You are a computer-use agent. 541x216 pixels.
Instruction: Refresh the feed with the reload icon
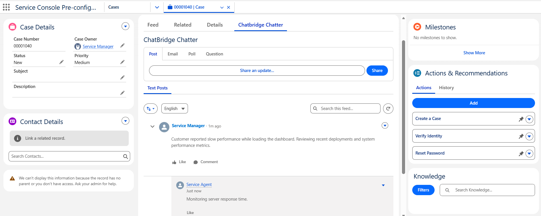tap(388, 109)
